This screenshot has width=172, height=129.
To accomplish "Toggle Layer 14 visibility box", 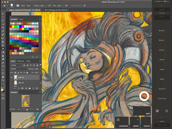I will (x=12, y=83).
